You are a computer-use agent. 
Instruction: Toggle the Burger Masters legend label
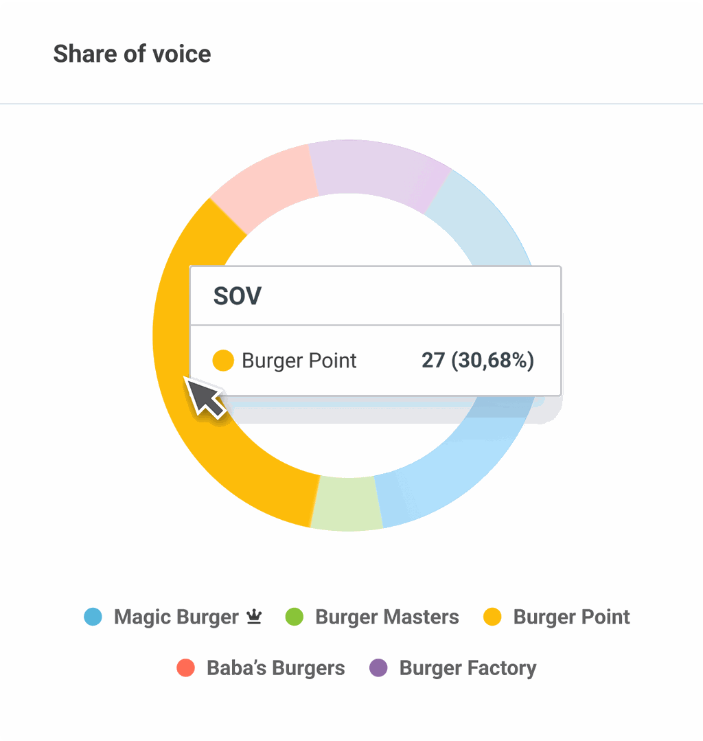387,617
